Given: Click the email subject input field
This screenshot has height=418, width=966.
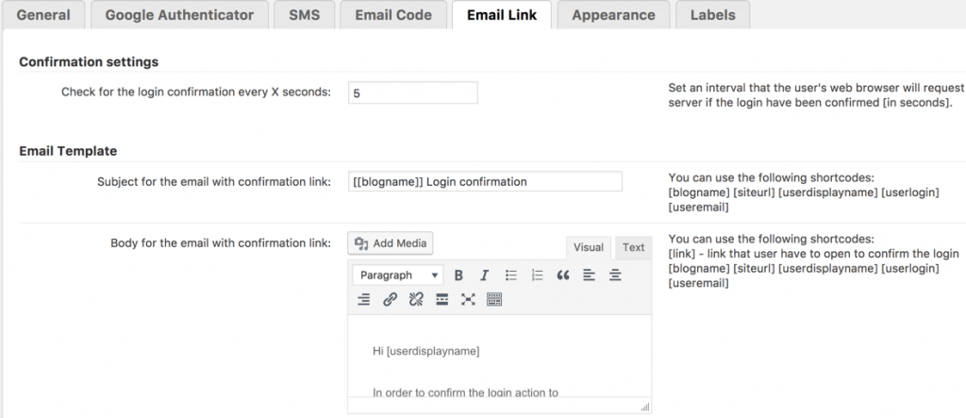Looking at the screenshot, I should pyautogui.click(x=484, y=182).
